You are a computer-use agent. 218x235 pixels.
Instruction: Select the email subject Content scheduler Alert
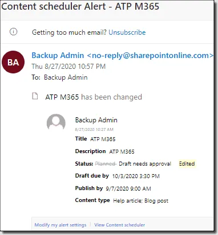pos(80,6)
